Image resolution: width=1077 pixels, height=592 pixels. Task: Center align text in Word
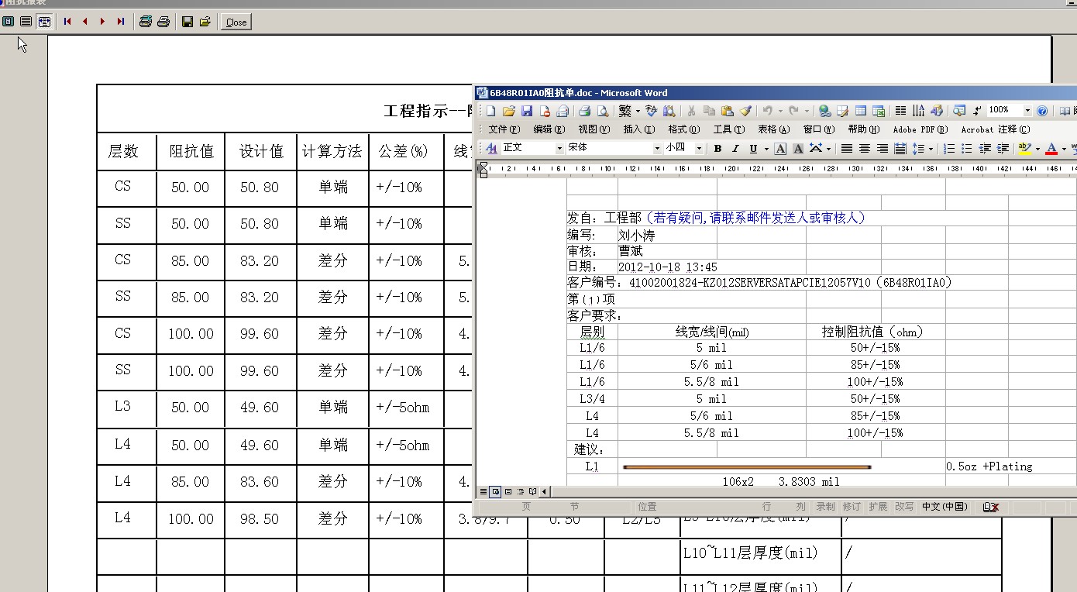[865, 148]
